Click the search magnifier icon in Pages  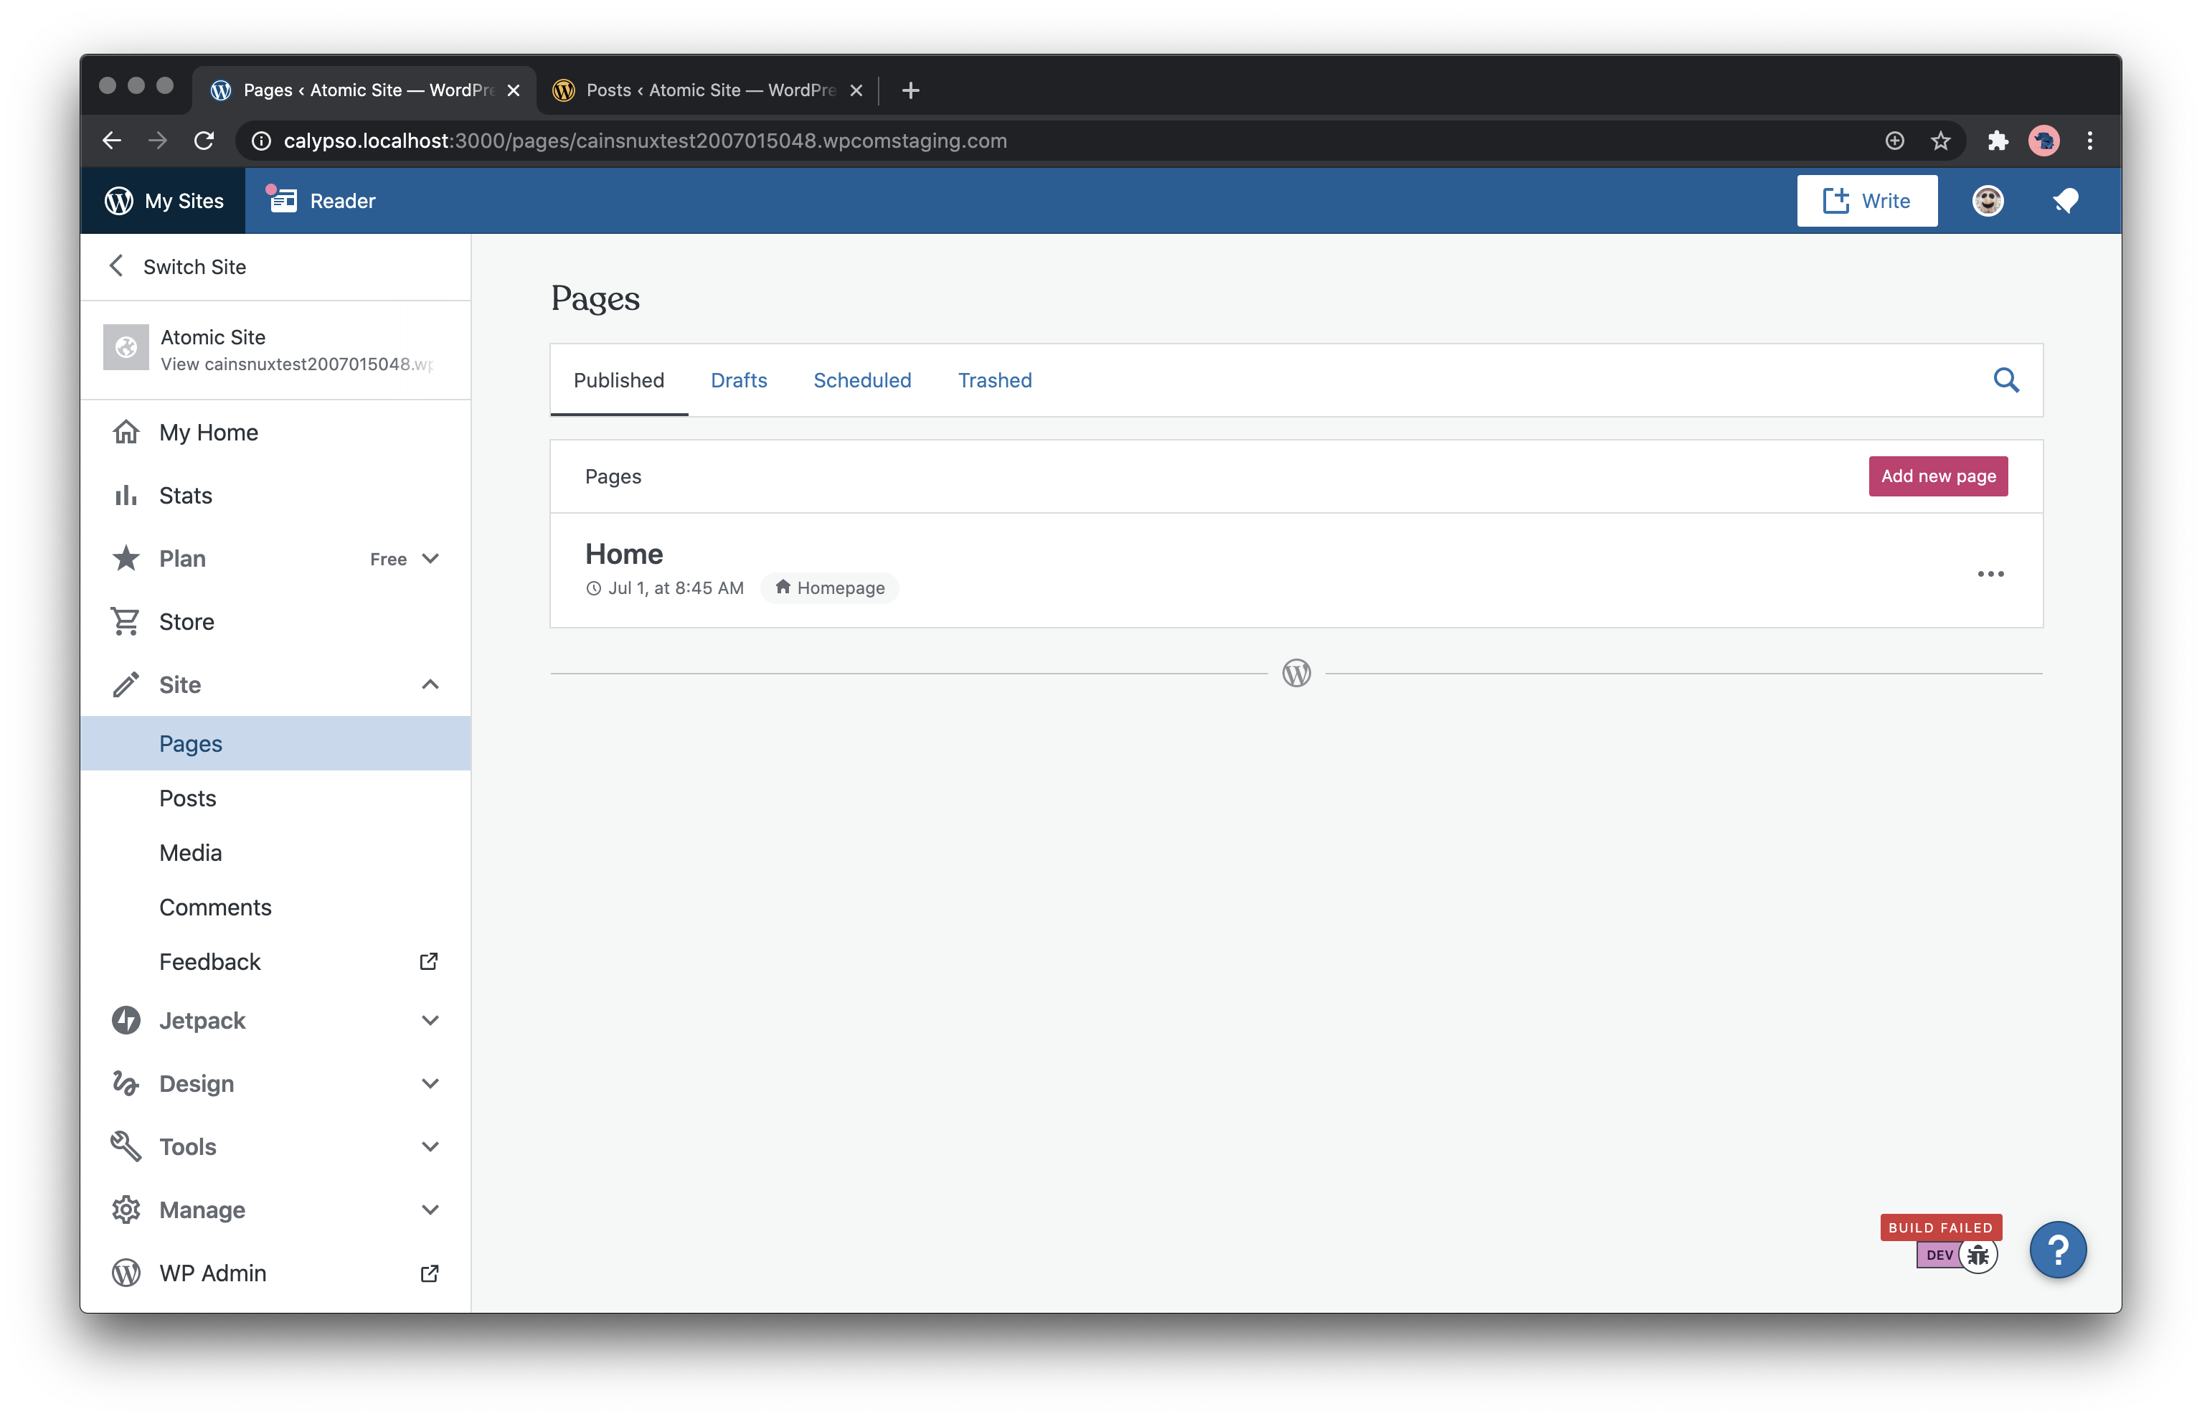[2005, 380]
